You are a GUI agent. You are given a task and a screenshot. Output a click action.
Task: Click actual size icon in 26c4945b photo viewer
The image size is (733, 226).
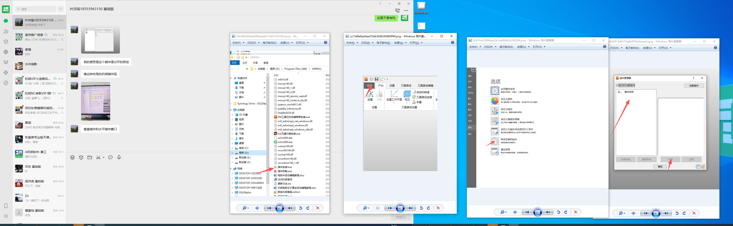(x=257, y=208)
